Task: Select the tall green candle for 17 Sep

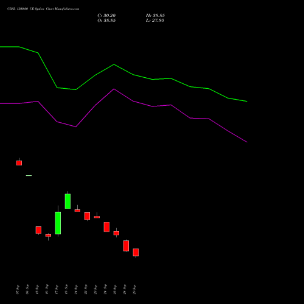Action: tap(58, 223)
